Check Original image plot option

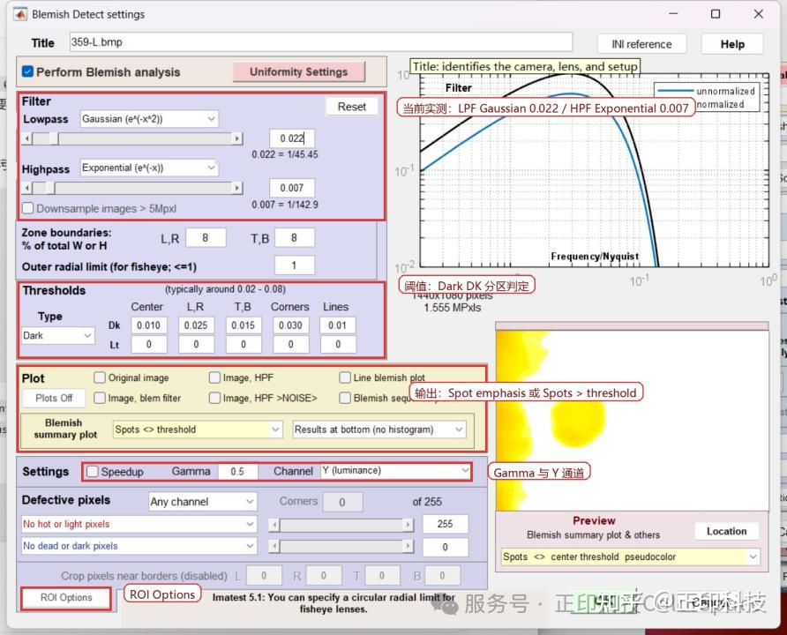100,377
